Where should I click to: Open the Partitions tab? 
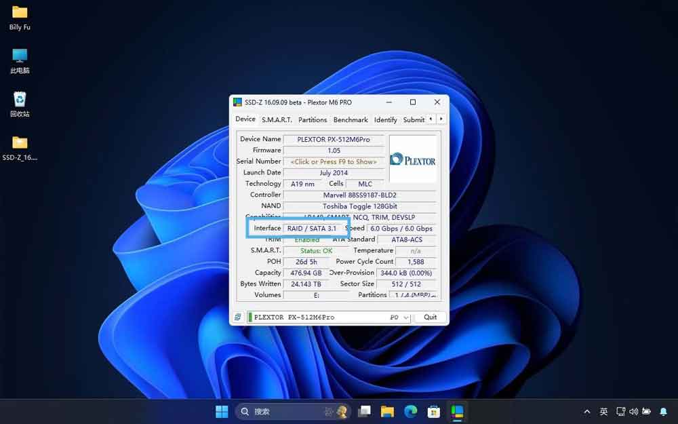pyautogui.click(x=313, y=120)
